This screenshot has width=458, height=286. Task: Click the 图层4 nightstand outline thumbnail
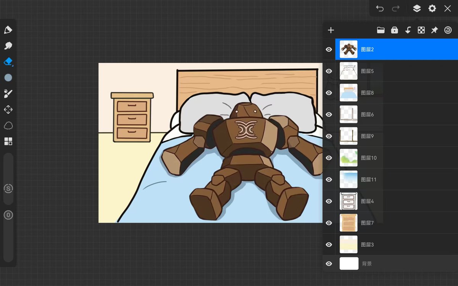pos(348,201)
